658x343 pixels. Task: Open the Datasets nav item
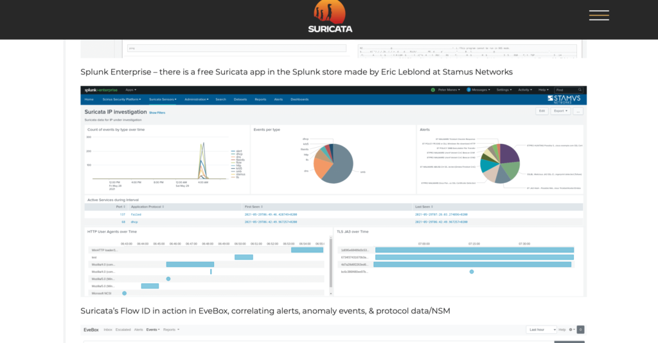point(240,100)
